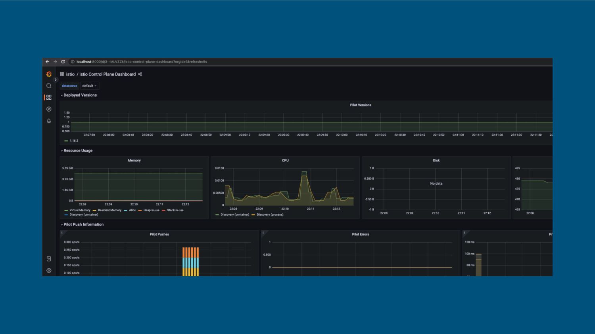Click the datasource variable label
The width and height of the screenshot is (595, 334).
69,86
